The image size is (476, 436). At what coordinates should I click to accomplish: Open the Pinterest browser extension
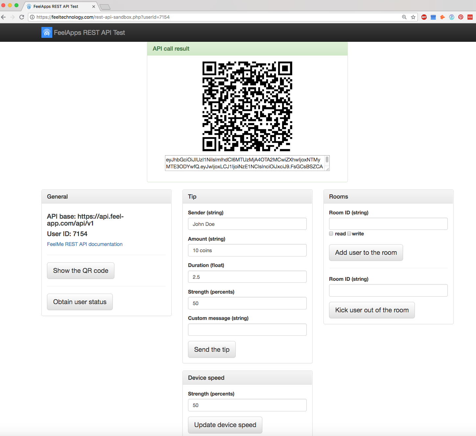pos(461,17)
